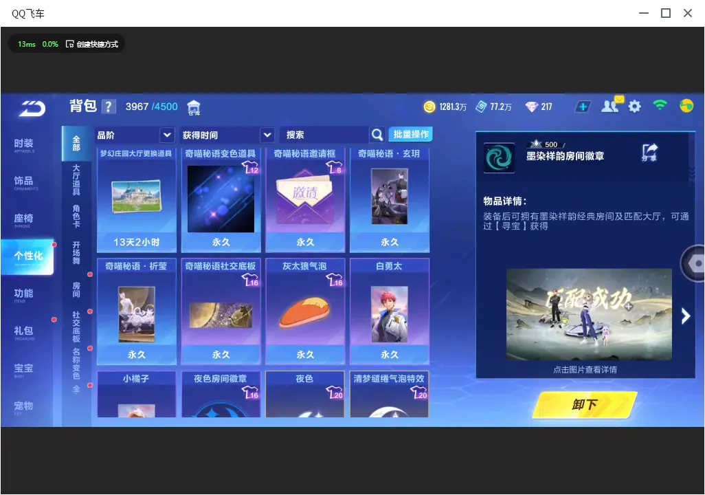705x495 pixels.
Task: Open the yellow avatar icon
Action: [x=686, y=106]
